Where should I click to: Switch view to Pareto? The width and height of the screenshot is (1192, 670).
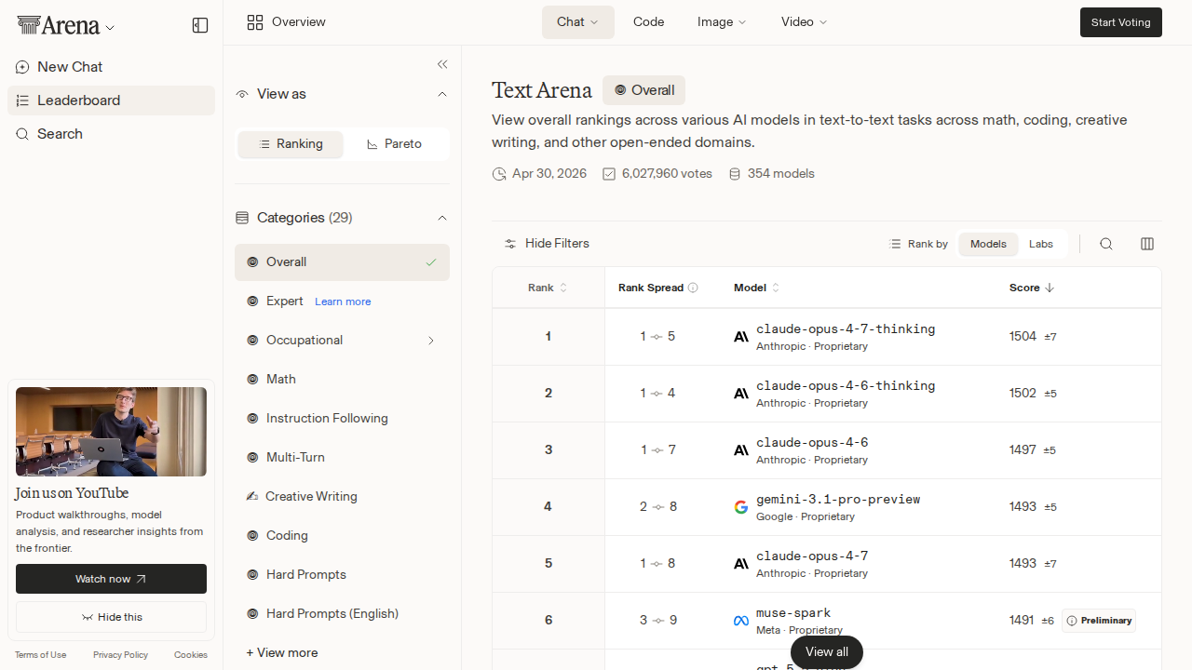[x=395, y=144]
